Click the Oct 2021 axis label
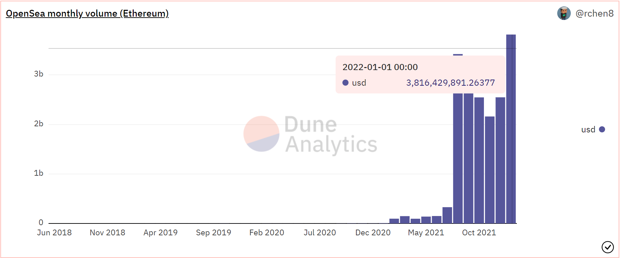 click(x=479, y=233)
